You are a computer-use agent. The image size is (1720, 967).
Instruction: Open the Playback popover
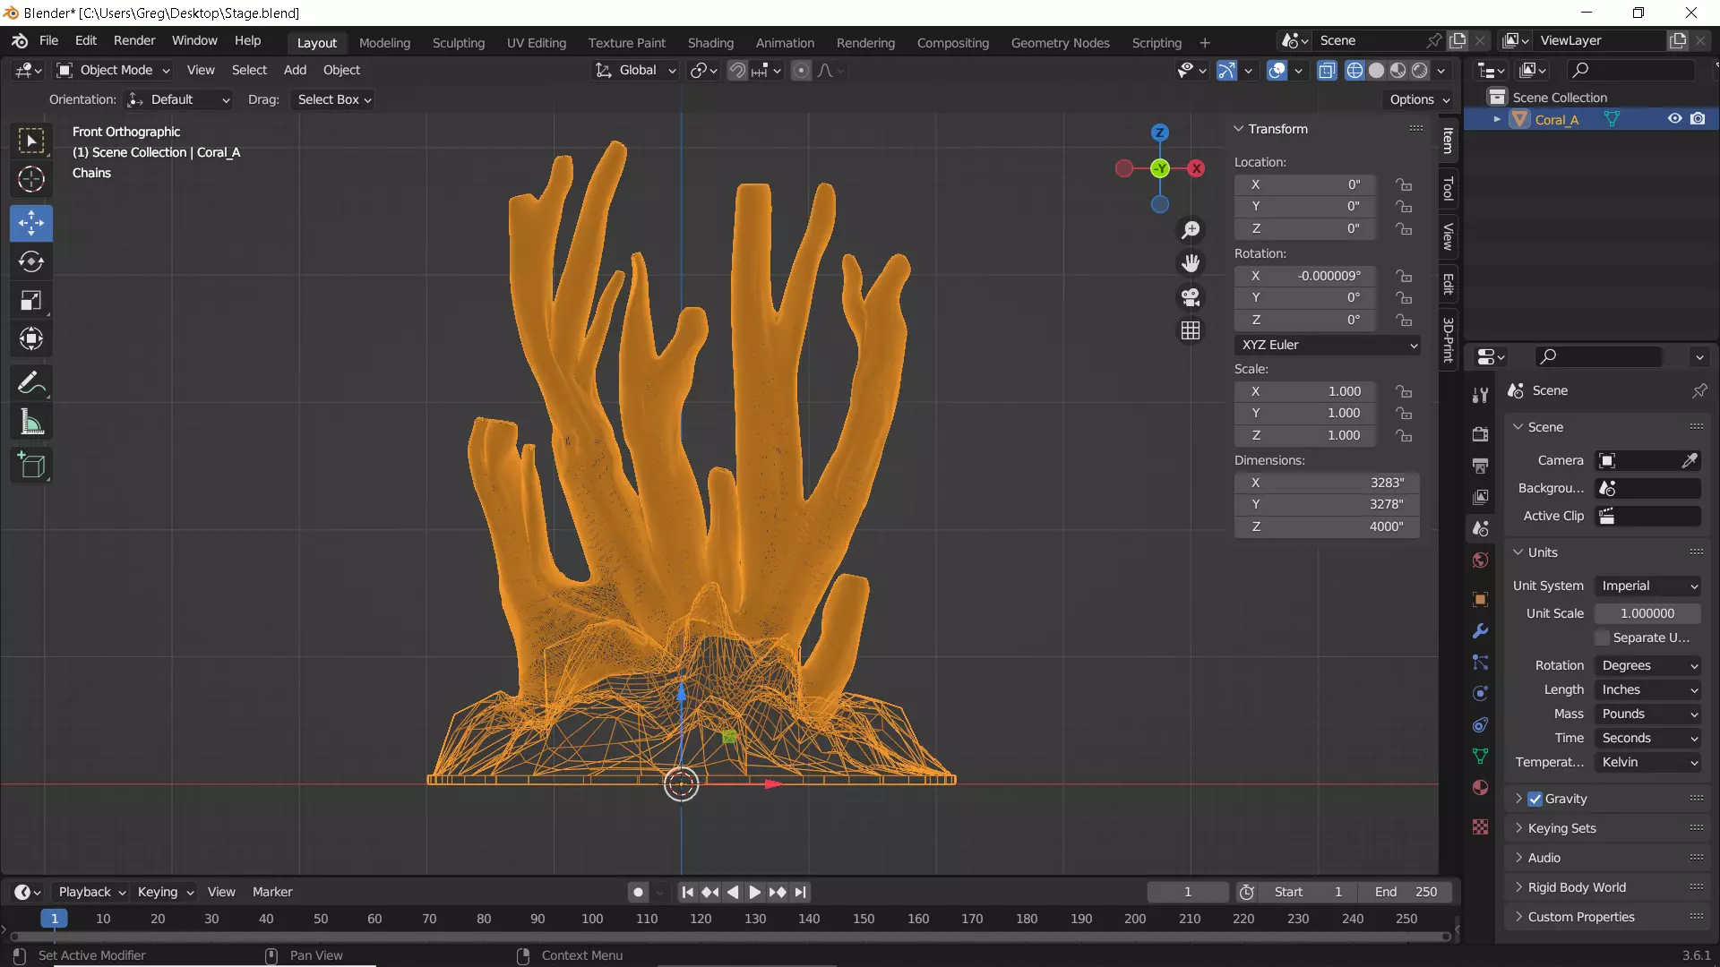91,892
